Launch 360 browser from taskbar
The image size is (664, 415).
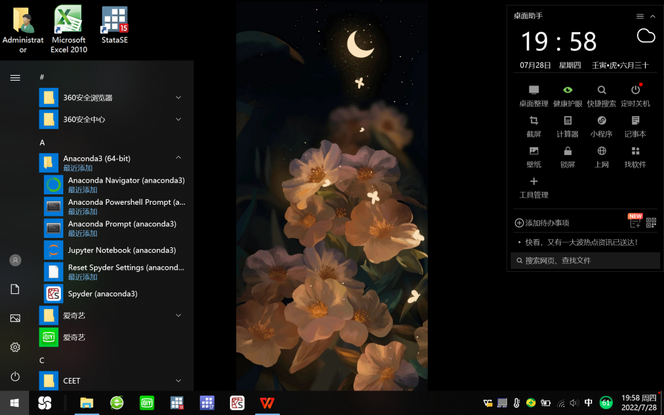click(x=117, y=403)
